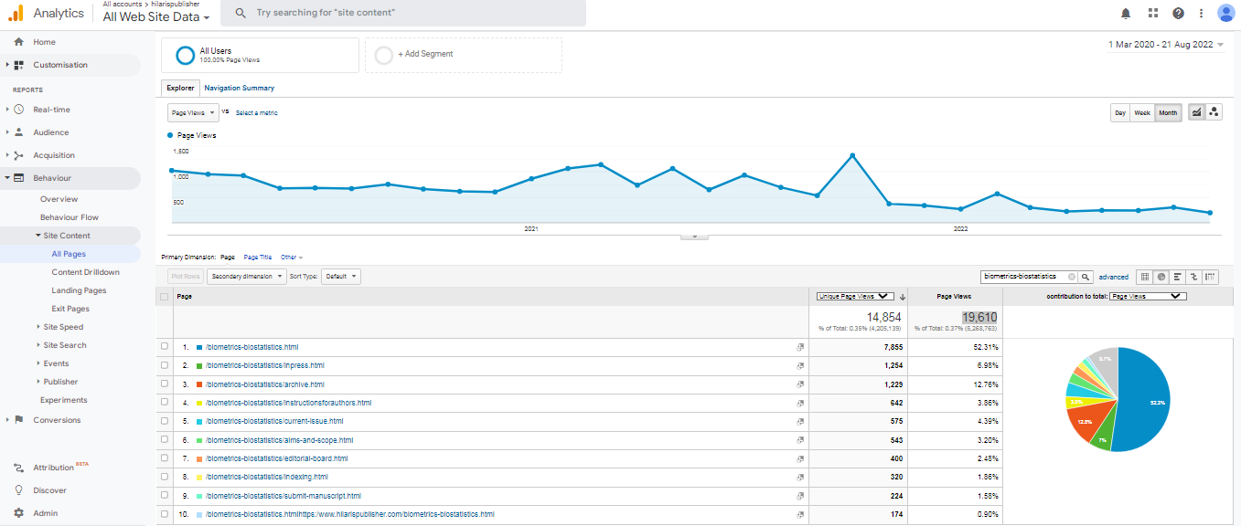Add a new segment
Image resolution: width=1241 pixels, height=526 pixels.
coord(463,55)
